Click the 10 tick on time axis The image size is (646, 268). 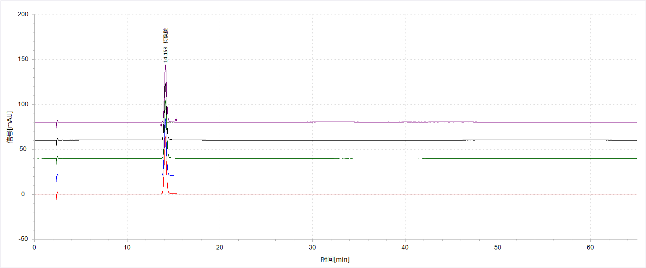click(127, 248)
